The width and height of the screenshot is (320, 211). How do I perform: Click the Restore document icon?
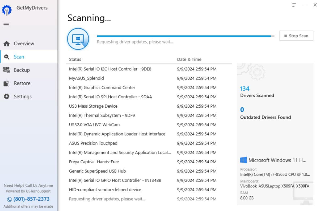click(x=7, y=83)
